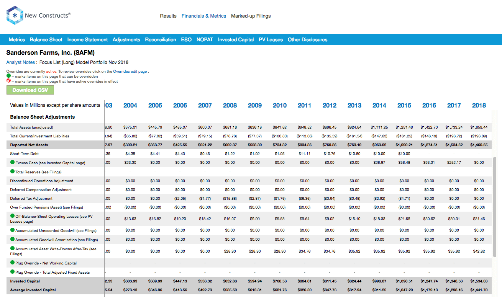Open the Results page
The width and height of the screenshot is (502, 297).
[x=168, y=16]
